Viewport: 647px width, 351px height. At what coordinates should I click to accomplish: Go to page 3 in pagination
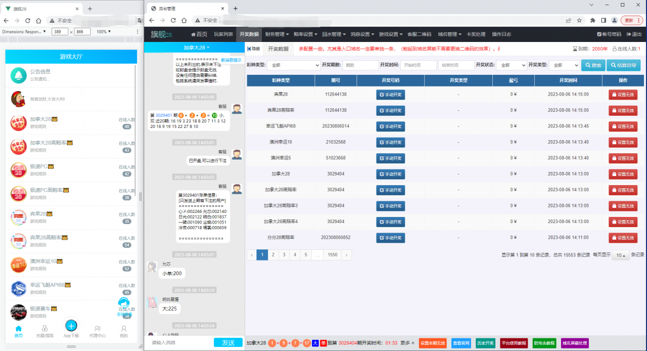point(284,255)
